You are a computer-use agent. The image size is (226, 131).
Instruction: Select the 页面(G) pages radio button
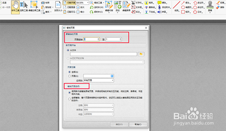pos(69,76)
